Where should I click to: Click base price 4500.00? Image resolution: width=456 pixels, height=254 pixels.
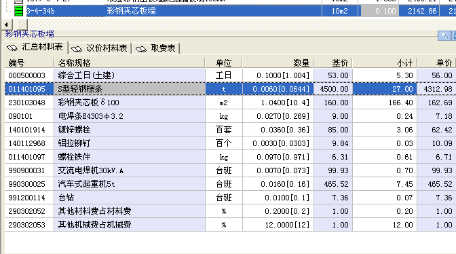[x=333, y=89]
